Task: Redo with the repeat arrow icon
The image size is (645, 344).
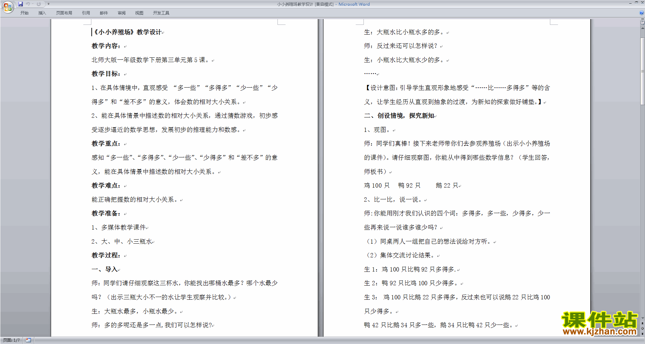Action: (39, 4)
